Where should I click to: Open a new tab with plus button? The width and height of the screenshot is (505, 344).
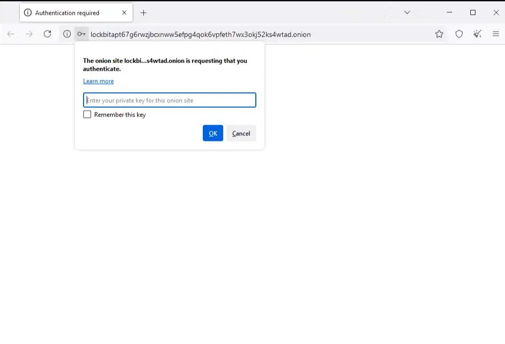pos(144,13)
